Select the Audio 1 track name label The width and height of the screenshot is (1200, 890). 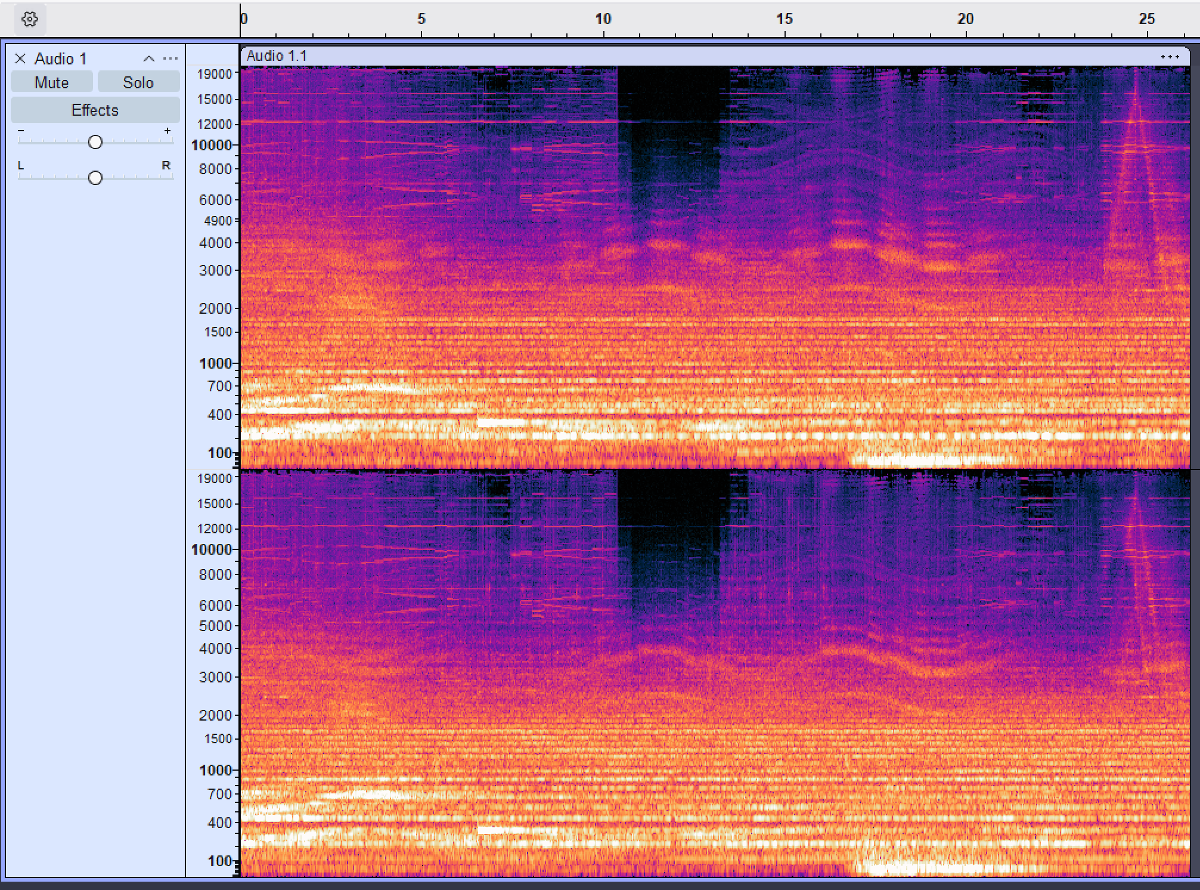61,58
